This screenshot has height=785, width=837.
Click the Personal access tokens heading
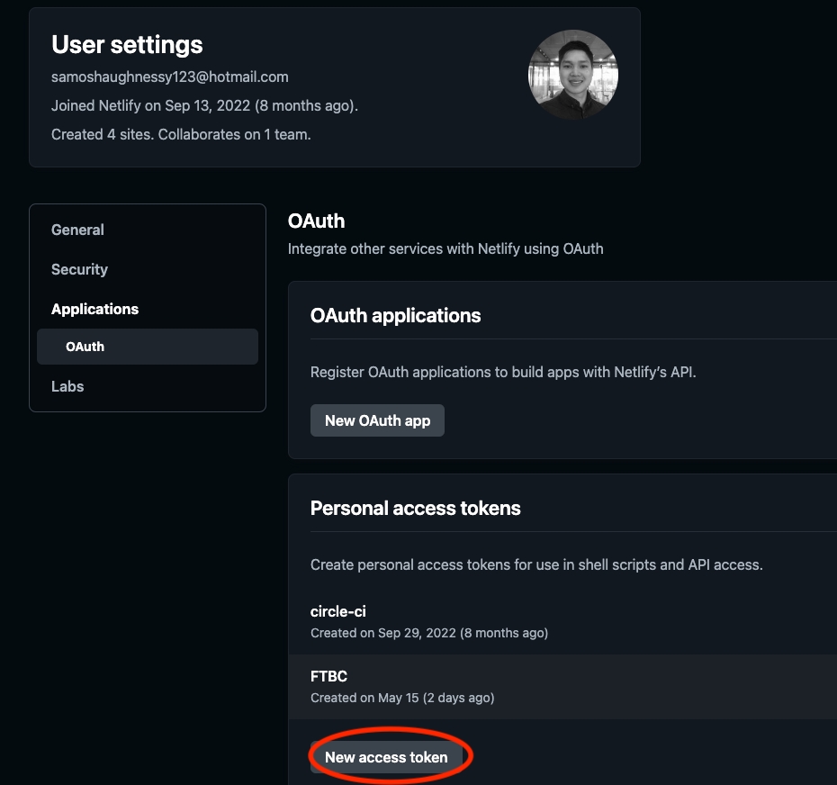coord(415,508)
